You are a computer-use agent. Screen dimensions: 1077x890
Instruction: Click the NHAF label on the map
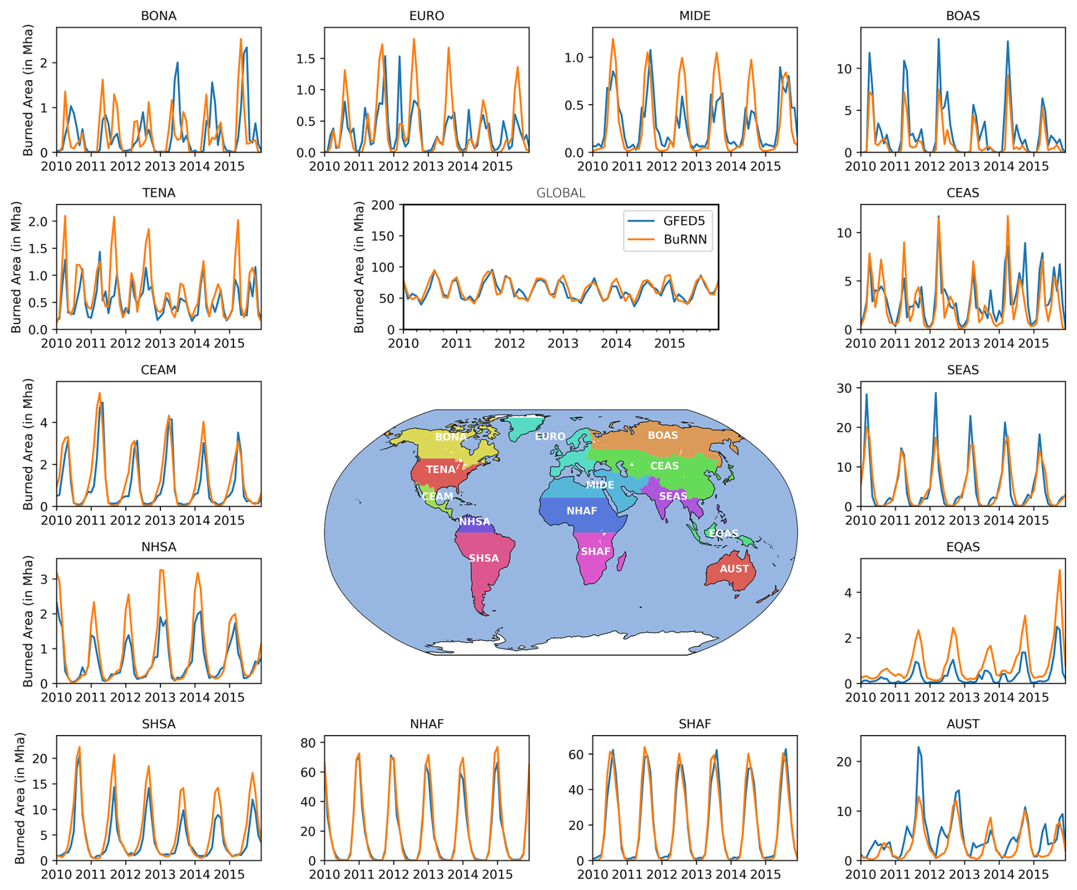[581, 511]
